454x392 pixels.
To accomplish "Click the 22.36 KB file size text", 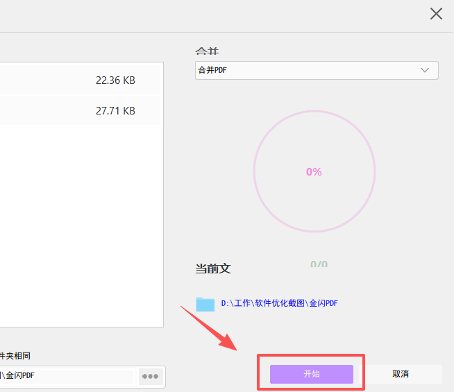I will (x=115, y=80).
